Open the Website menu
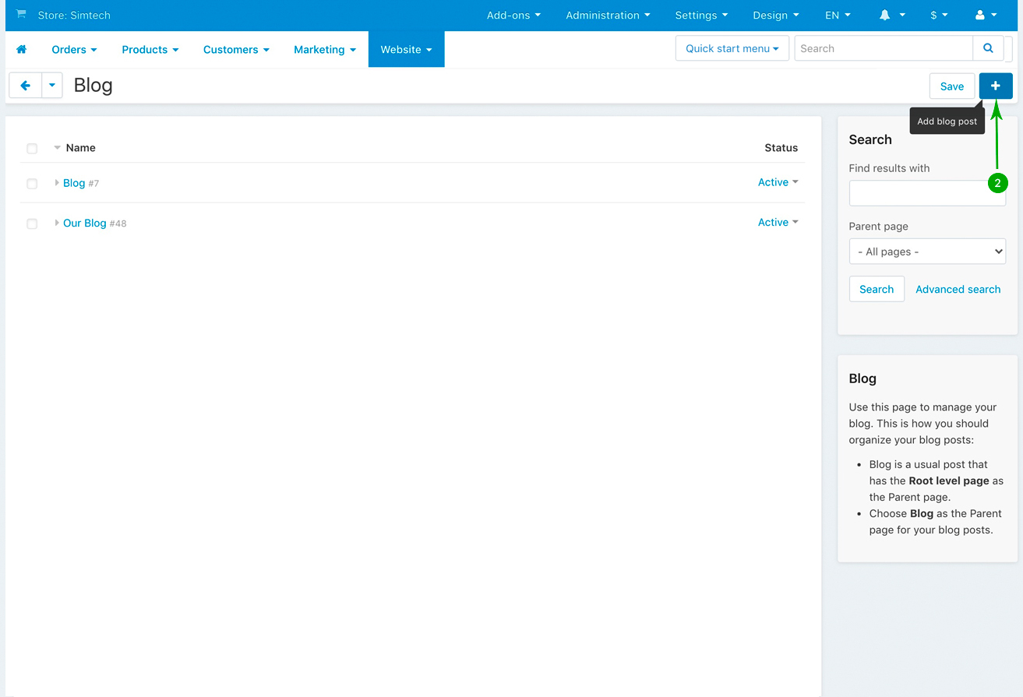Viewport: 1023px width, 697px height. coord(406,49)
